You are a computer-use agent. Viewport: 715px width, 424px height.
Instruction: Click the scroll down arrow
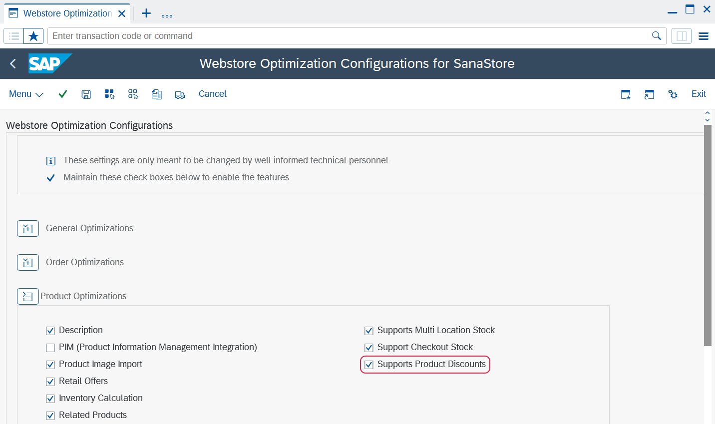[708, 120]
